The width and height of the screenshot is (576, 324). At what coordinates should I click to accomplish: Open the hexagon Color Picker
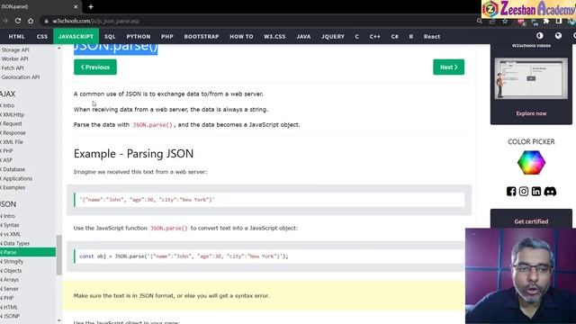coord(531,162)
